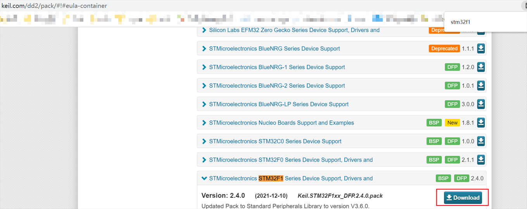Click download icon for STM32F0 Series pack
This screenshot has height=209, width=527.
[481, 160]
